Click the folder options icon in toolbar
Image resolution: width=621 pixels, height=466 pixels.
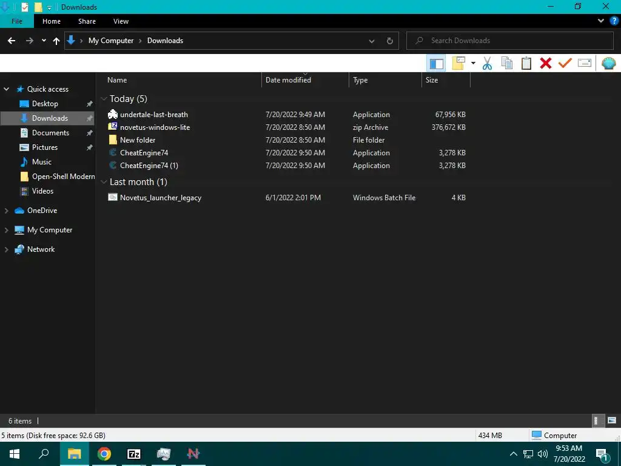[458, 63]
